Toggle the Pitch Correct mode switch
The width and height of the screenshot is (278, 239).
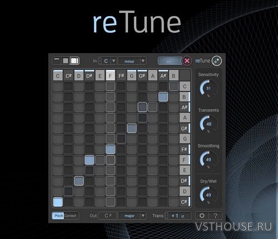[x=65, y=216]
